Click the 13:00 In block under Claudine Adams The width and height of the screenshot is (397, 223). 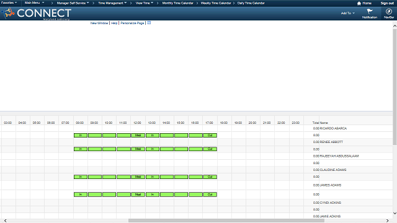153,177
